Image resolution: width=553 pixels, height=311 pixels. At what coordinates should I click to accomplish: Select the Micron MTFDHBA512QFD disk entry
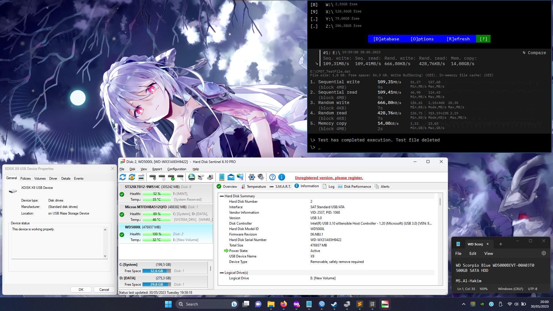click(166, 213)
